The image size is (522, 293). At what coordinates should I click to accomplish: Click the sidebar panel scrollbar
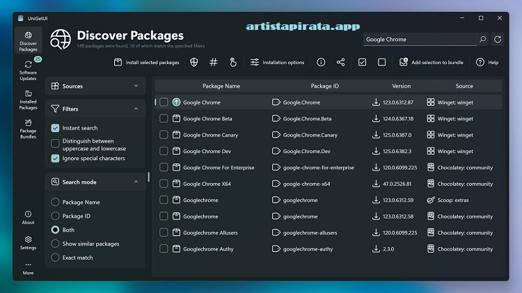coord(148,177)
